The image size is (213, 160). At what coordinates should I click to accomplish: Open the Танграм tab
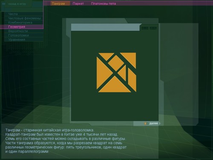[60, 3]
